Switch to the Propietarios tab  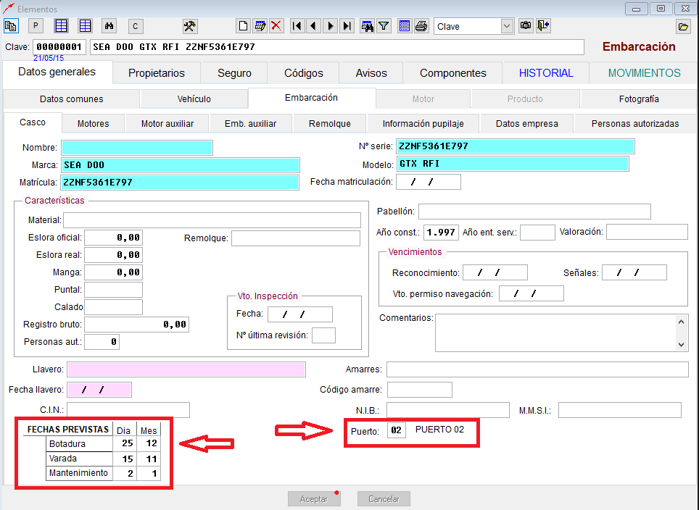[157, 73]
